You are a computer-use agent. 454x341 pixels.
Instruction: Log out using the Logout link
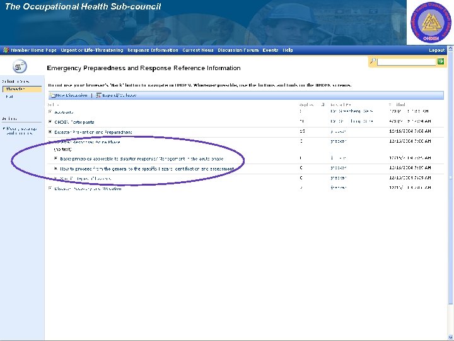tap(436, 50)
